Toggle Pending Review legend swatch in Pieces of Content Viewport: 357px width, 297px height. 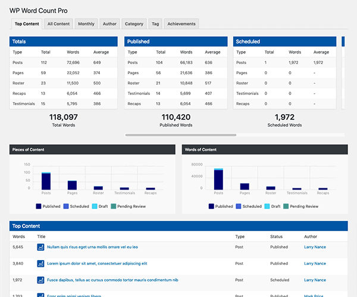click(113, 206)
